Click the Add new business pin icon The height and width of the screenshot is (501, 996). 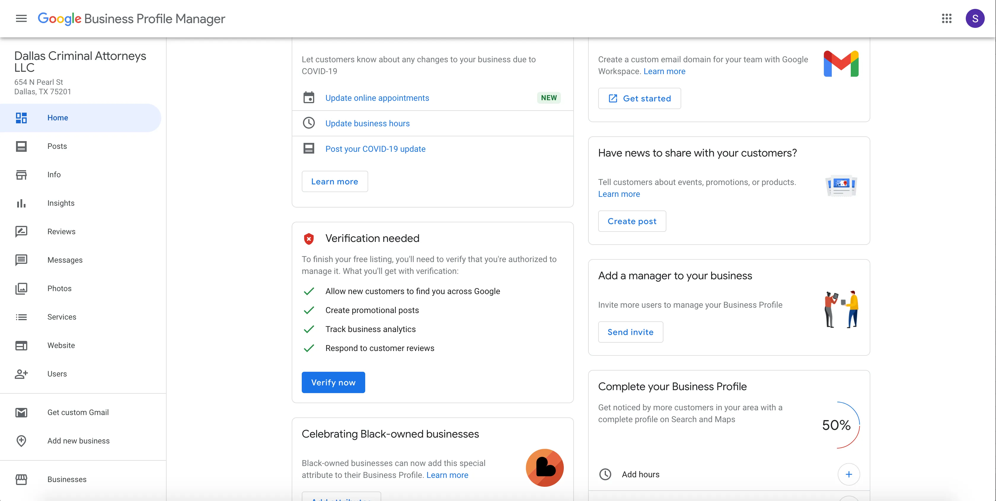pos(21,441)
